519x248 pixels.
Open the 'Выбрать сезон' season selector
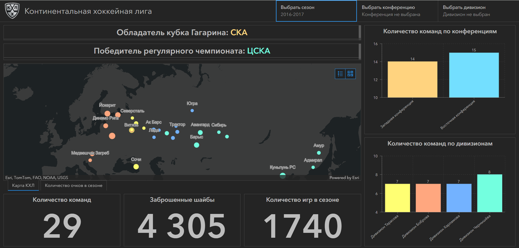click(316, 11)
